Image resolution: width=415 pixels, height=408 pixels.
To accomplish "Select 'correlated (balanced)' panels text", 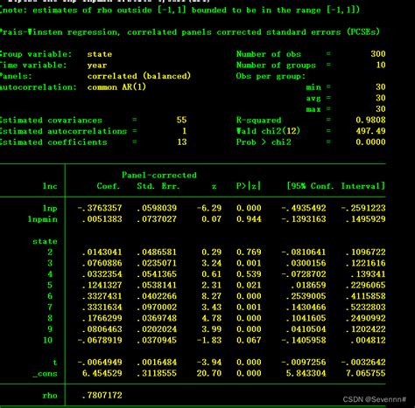I will pos(139,76).
